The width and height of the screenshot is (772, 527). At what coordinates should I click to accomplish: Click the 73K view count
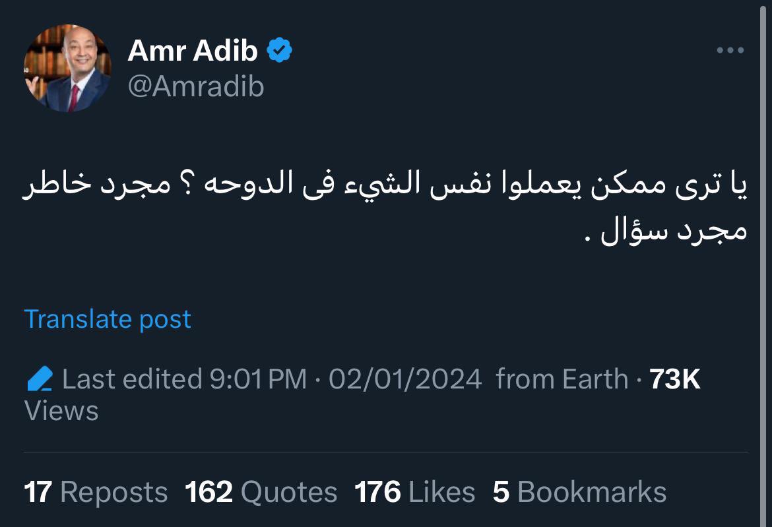[674, 379]
